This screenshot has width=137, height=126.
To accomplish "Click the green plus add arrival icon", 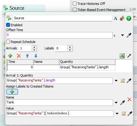I will click(10, 56).
